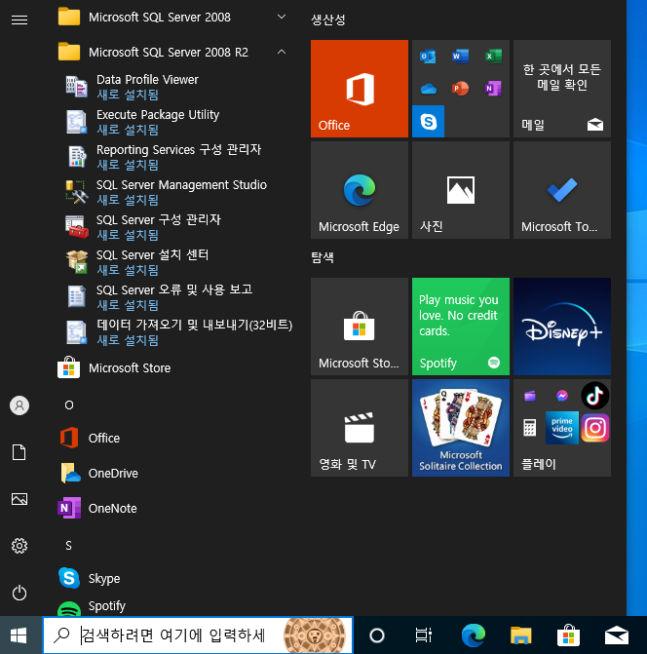Collapse the Microsoft SQL Server 2008 R2 folder
This screenshot has height=654, width=647.
click(x=172, y=52)
